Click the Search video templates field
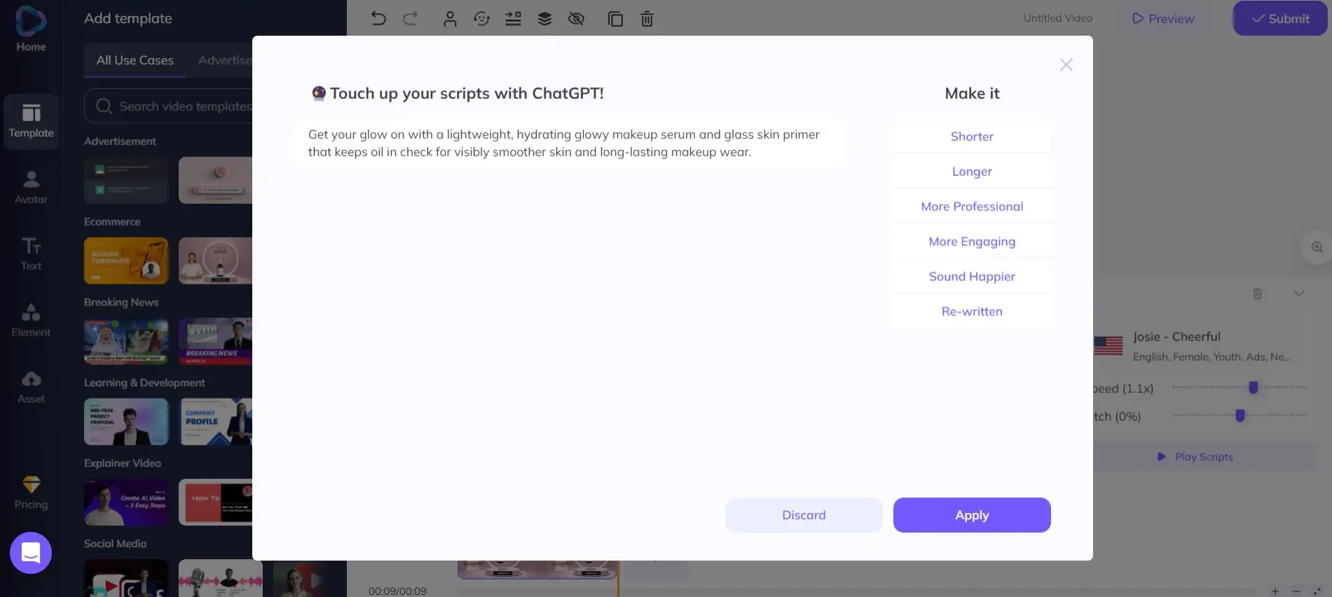The image size is (1332, 597). (168, 106)
